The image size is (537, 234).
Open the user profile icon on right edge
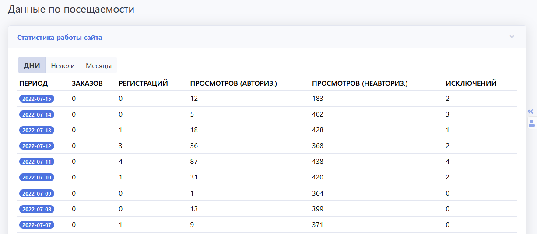coord(532,123)
